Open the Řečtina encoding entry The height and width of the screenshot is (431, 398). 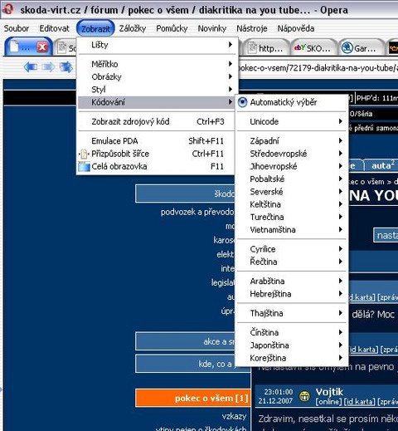(x=292, y=262)
